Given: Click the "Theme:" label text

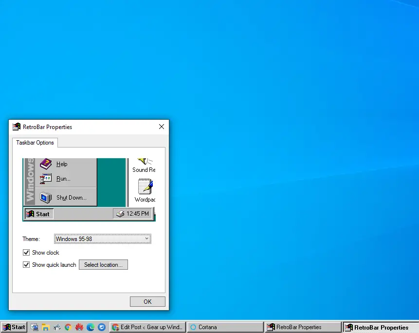Looking at the screenshot, I should click(31, 239).
